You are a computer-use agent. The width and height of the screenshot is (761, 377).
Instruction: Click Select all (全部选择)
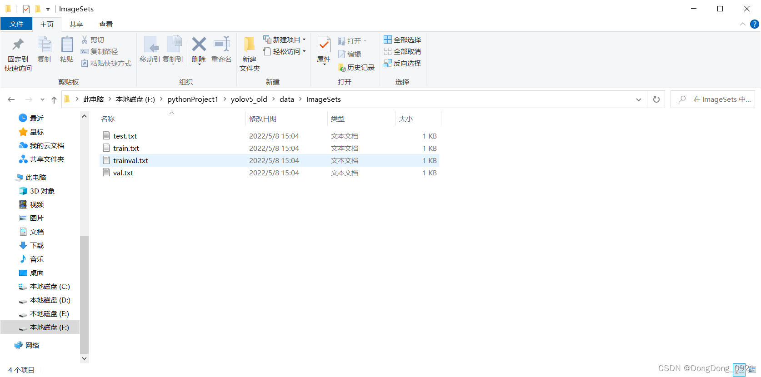click(402, 40)
